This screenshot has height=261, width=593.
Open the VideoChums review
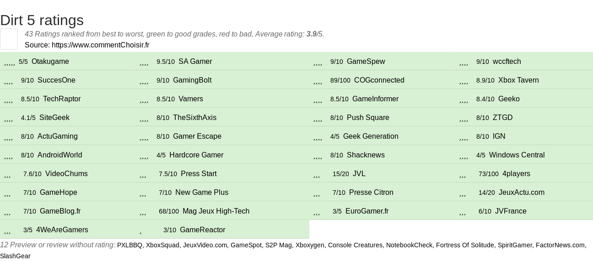pos(66,174)
